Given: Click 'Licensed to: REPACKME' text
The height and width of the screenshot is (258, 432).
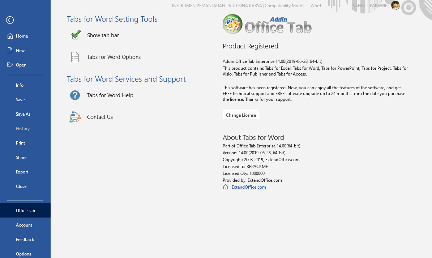Looking at the screenshot, I should tap(245, 166).
